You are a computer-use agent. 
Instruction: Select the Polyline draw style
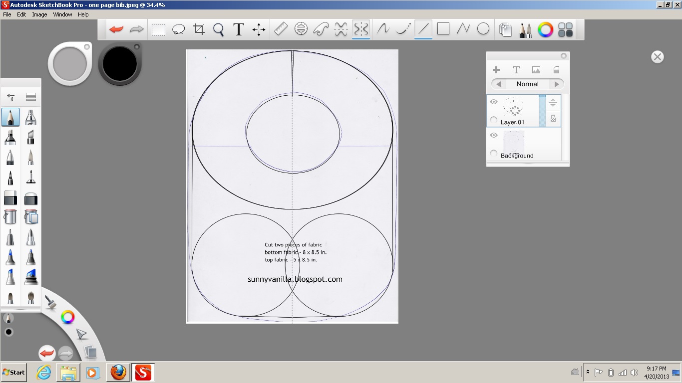point(463,29)
